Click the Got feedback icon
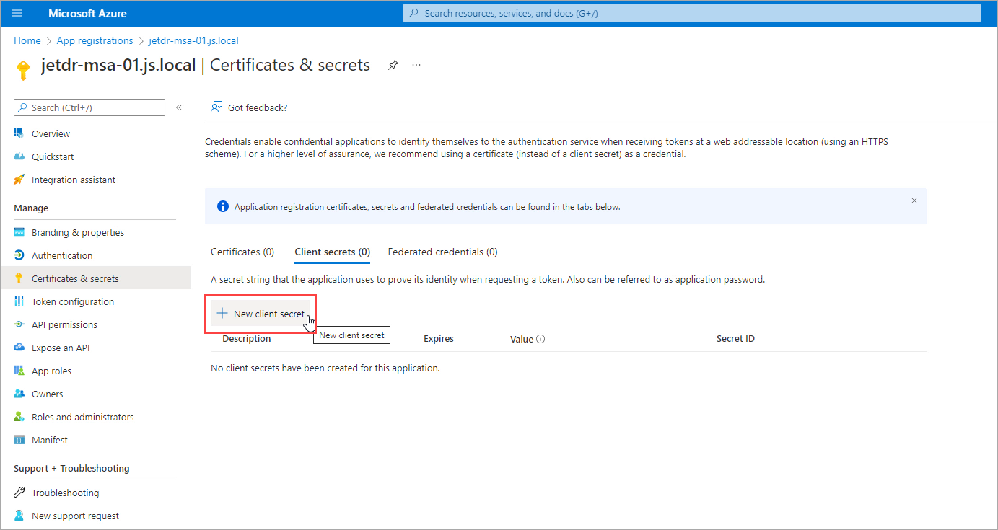 click(x=216, y=107)
